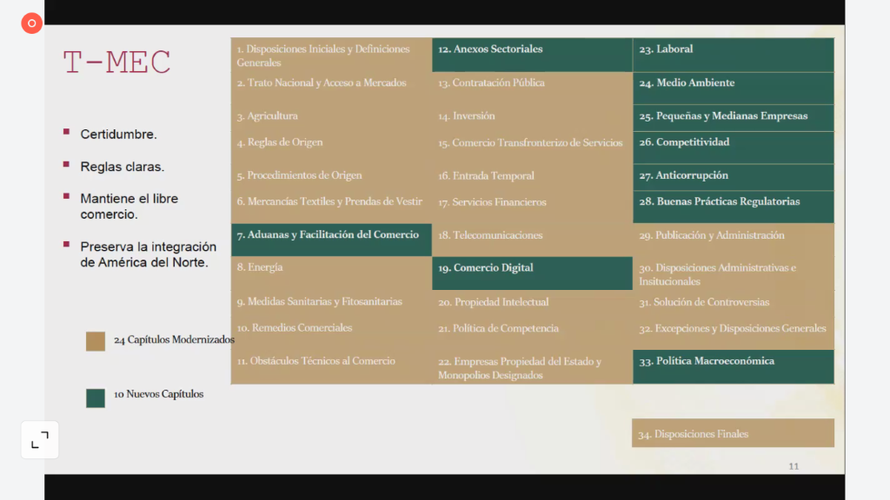Click cell '8. Energía'
890x500 pixels.
pyautogui.click(x=331, y=273)
